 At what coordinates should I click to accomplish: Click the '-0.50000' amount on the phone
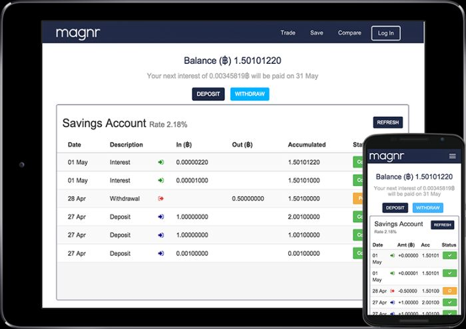pos(407,291)
